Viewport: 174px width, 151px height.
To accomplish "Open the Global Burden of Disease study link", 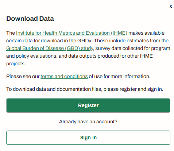I will click(x=50, y=48).
